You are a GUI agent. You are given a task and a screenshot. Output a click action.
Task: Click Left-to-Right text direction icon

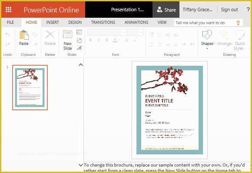click(184, 44)
